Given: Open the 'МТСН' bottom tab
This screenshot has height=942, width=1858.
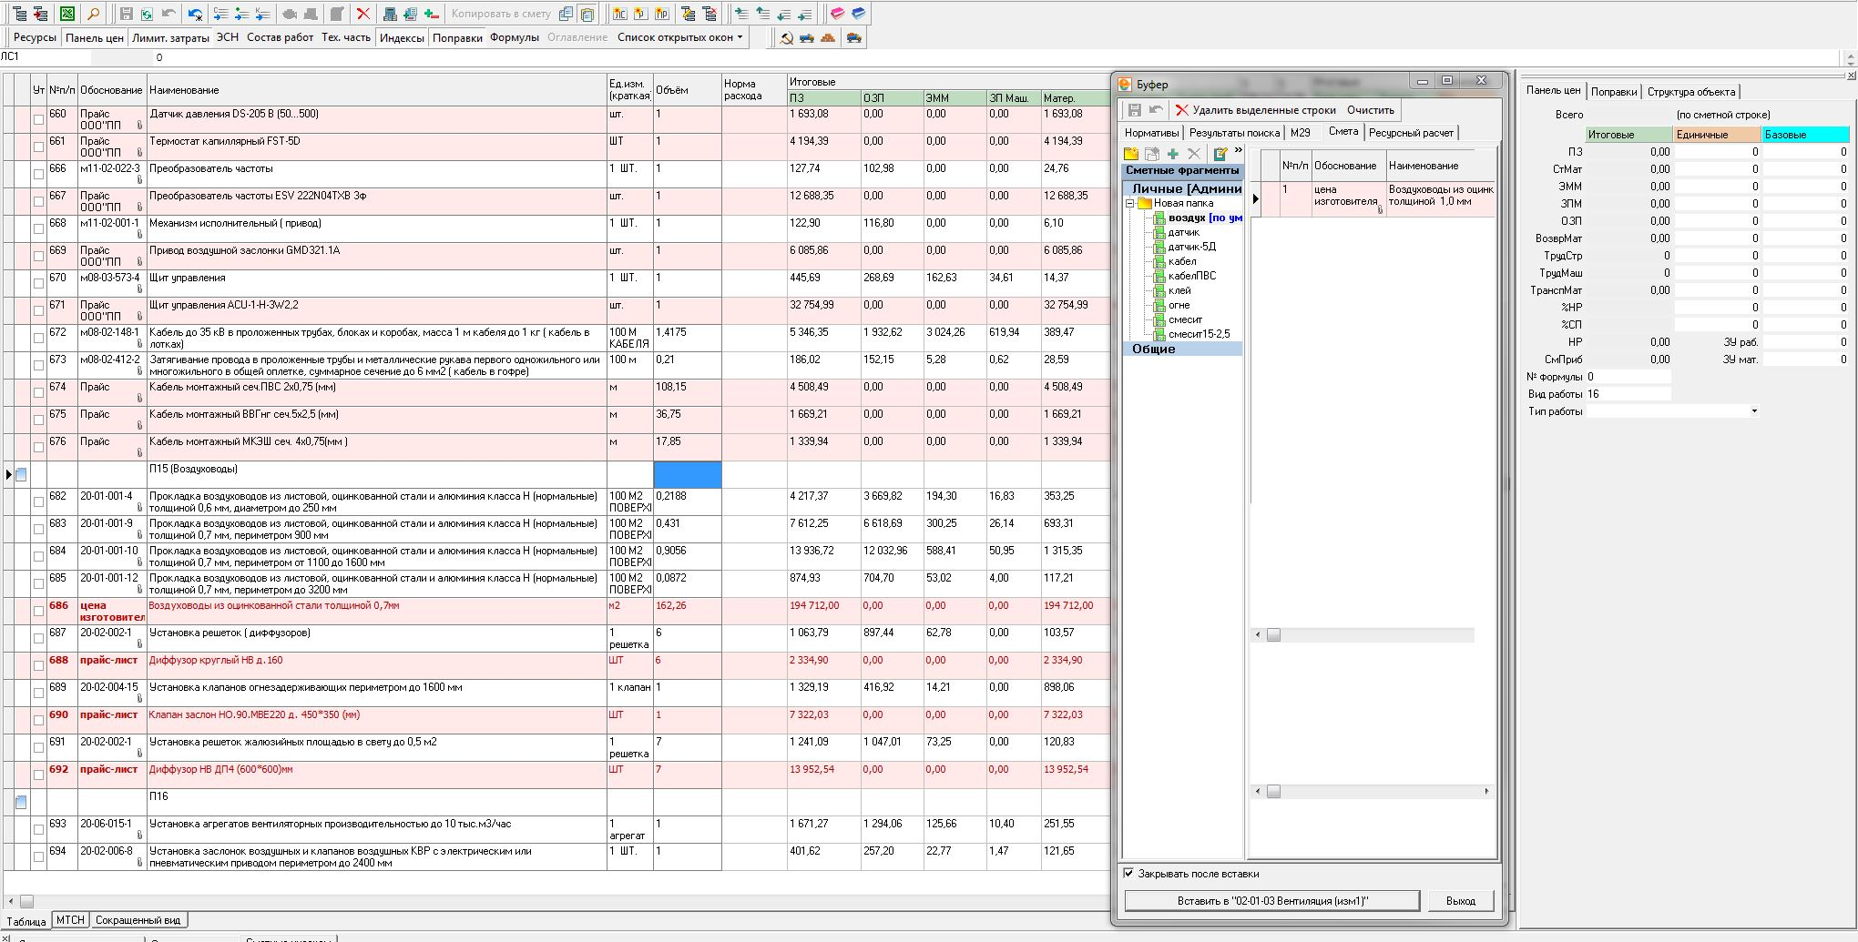Looking at the screenshot, I should 70,920.
